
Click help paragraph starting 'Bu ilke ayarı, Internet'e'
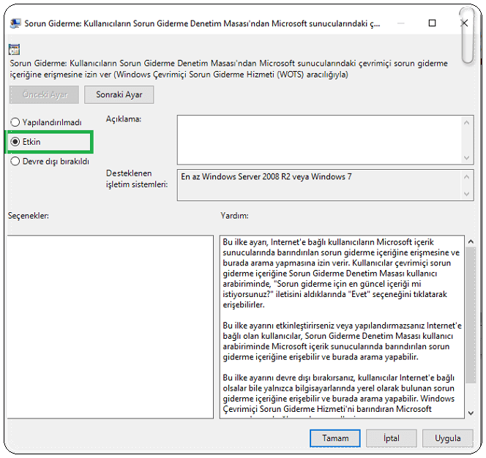341,274
